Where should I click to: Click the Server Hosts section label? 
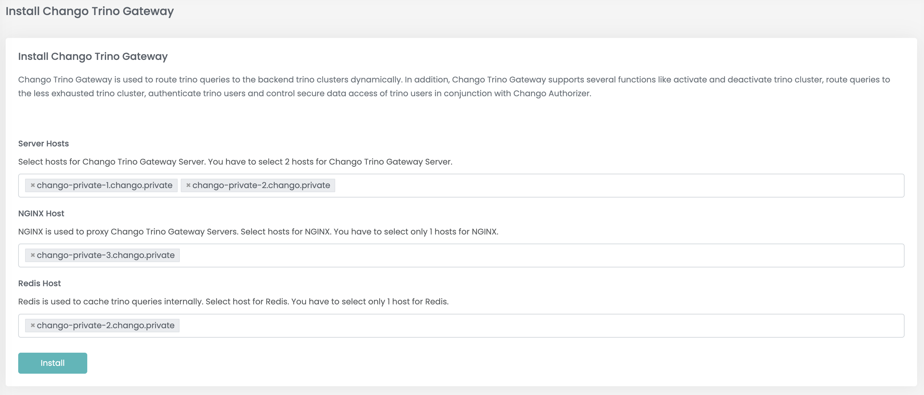tap(43, 143)
